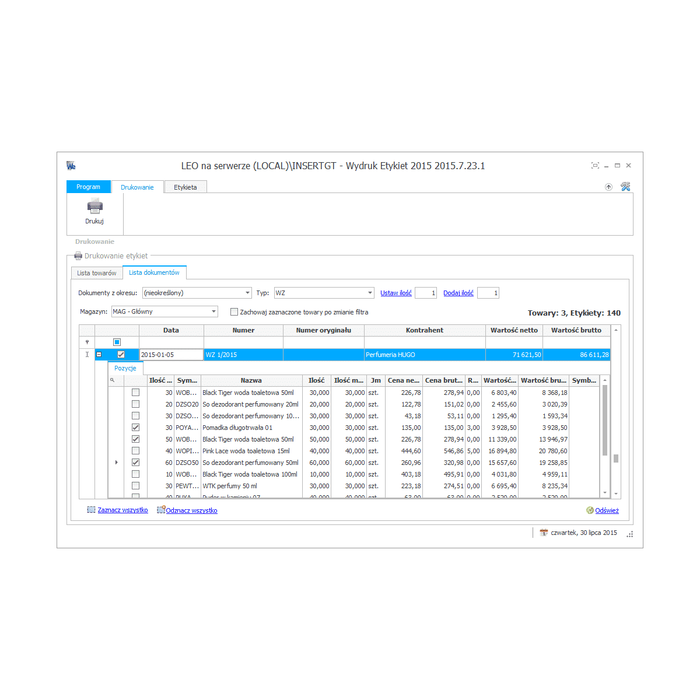Click the Ustaw ilość link
This screenshot has width=700, height=700.
(x=396, y=293)
